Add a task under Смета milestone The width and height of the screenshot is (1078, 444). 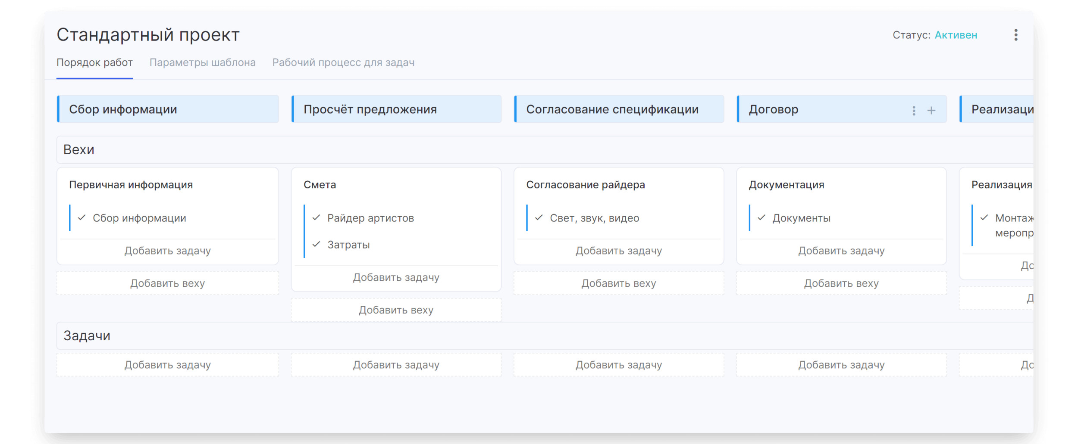pos(396,278)
